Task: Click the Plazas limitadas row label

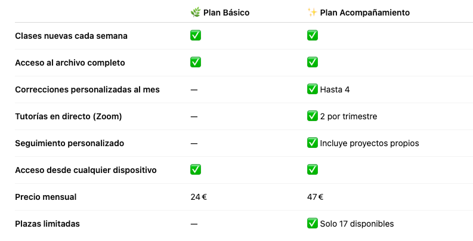Action: coord(47,224)
